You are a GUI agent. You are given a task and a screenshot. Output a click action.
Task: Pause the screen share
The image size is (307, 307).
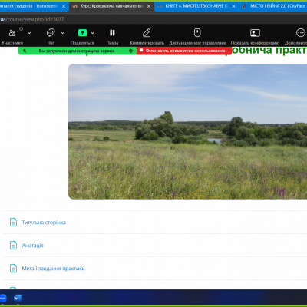112,33
